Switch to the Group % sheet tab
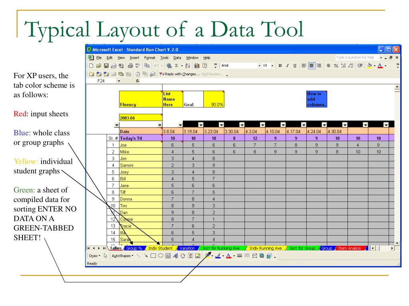 (x=134, y=248)
